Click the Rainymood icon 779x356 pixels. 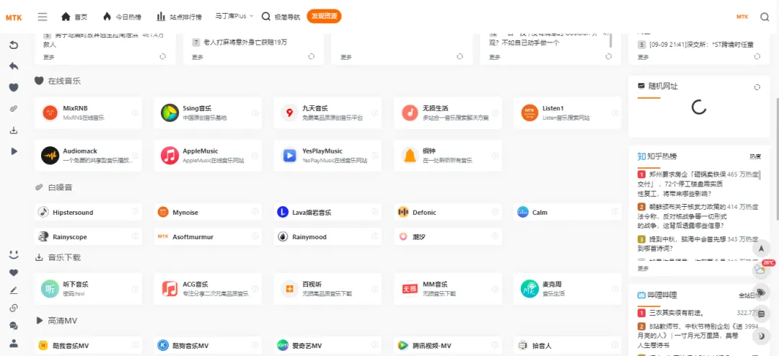point(283,237)
